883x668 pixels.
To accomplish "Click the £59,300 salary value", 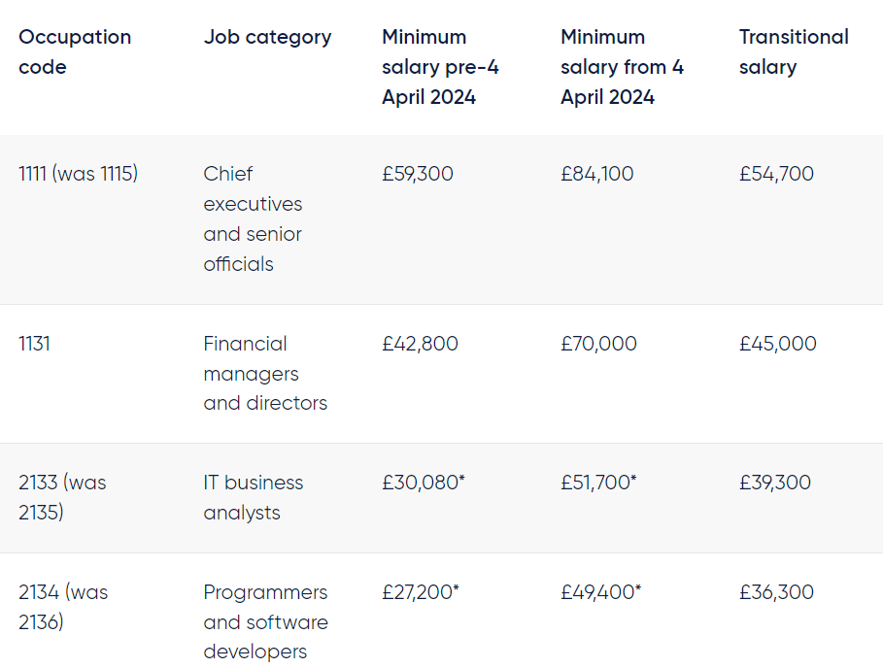I will (x=418, y=174).
